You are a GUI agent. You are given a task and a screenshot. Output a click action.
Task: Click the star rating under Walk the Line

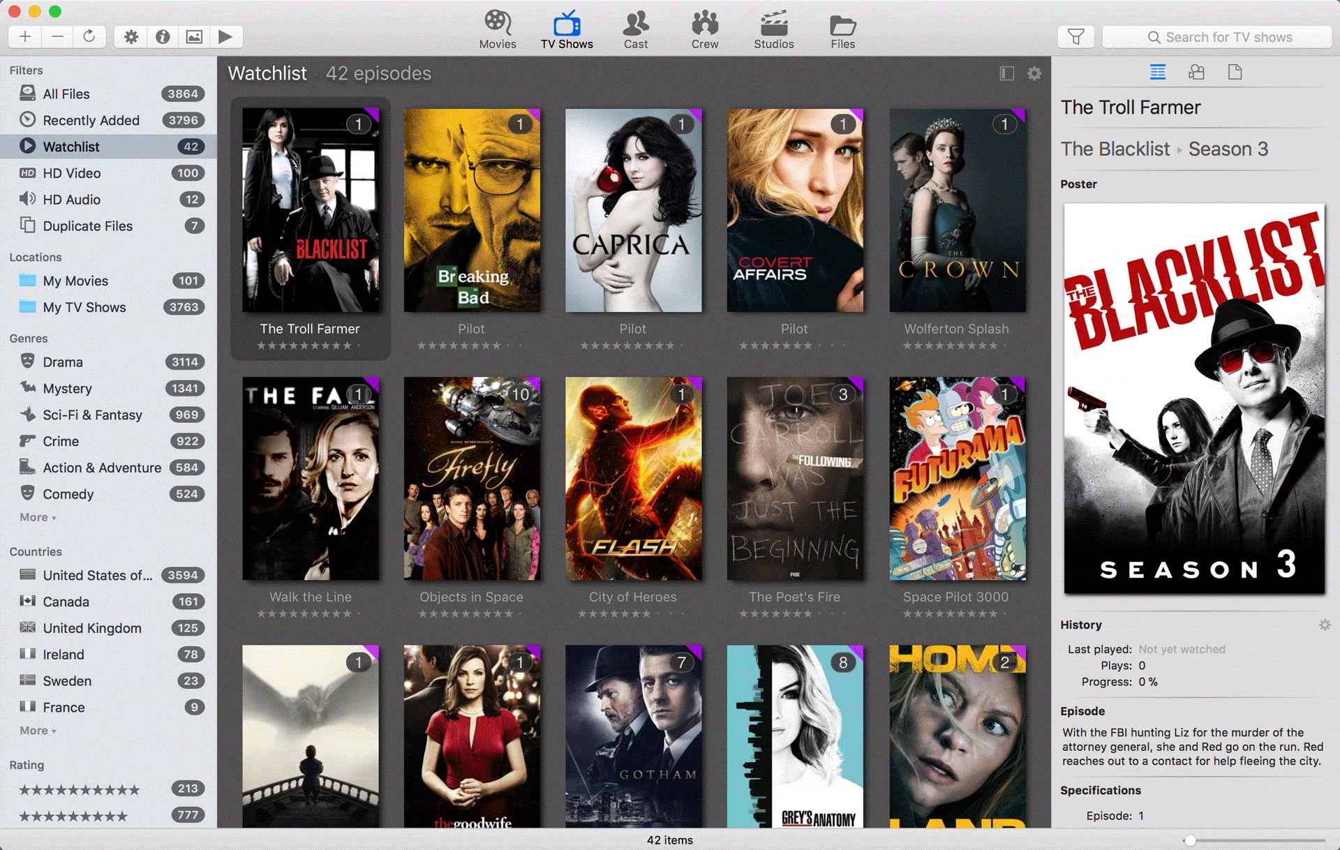(309, 613)
